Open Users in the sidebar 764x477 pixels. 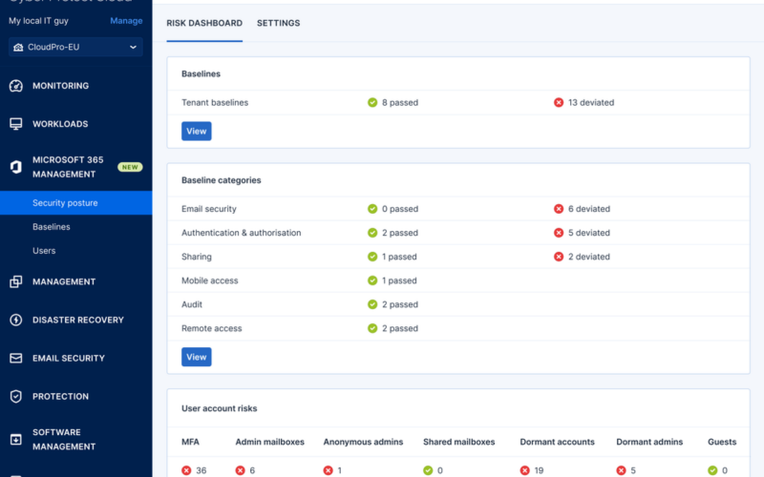[x=44, y=251]
